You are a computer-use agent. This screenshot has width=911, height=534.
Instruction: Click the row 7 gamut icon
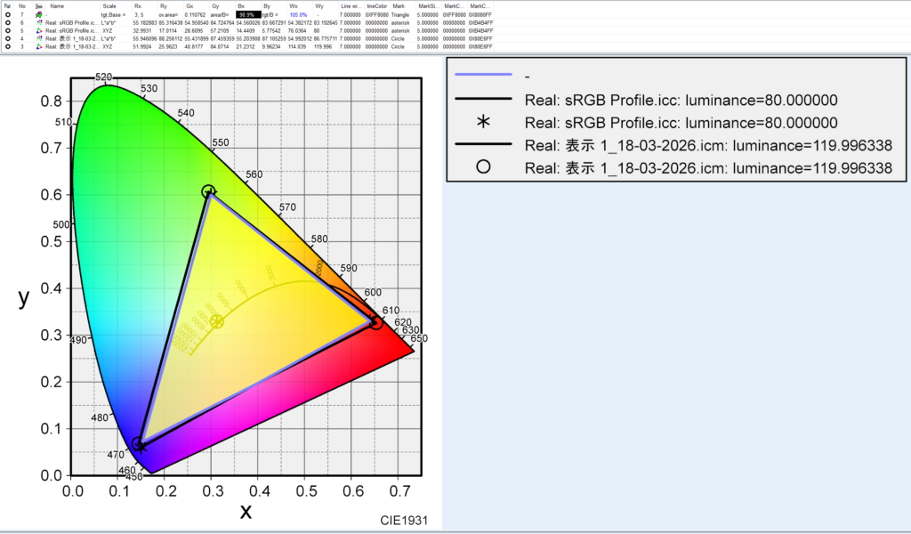pyautogui.click(x=39, y=15)
